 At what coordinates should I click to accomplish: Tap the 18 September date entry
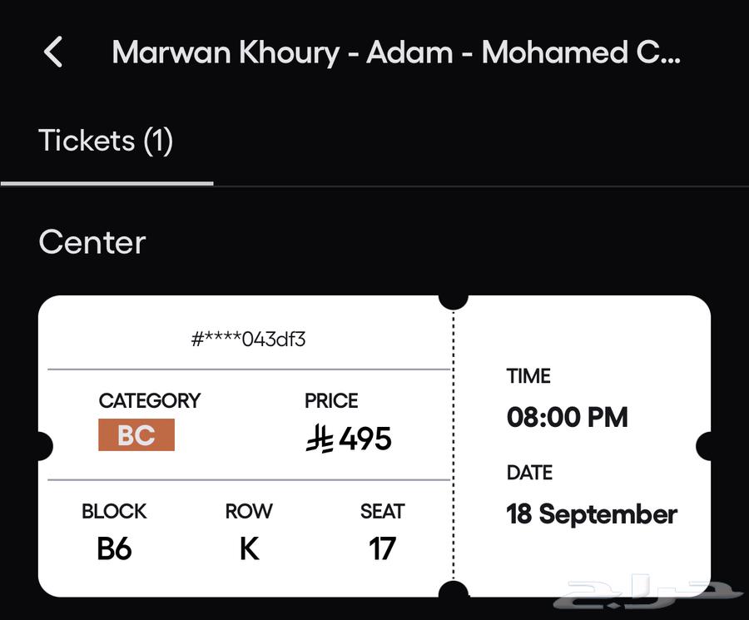pos(592,514)
